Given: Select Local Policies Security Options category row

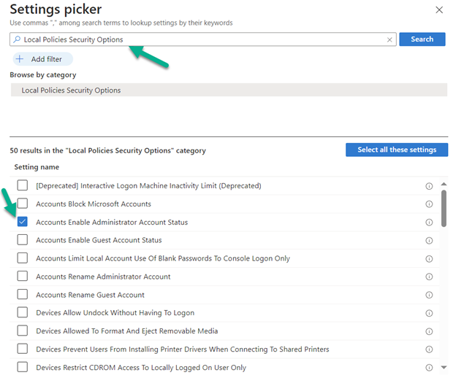Looking at the screenshot, I should pyautogui.click(x=229, y=90).
